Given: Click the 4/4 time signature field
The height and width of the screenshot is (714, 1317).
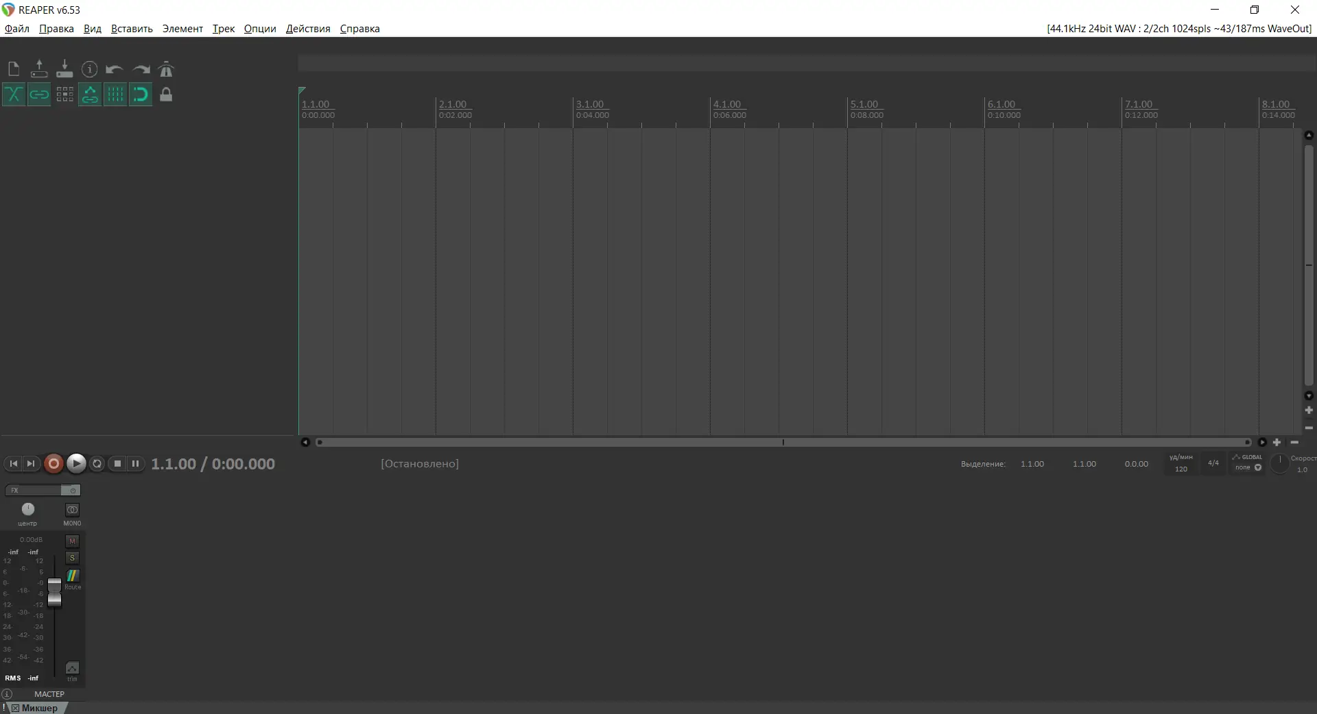Looking at the screenshot, I should point(1213,463).
